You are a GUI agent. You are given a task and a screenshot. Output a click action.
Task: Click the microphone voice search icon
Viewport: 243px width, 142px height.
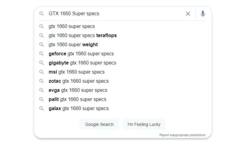tap(203, 14)
